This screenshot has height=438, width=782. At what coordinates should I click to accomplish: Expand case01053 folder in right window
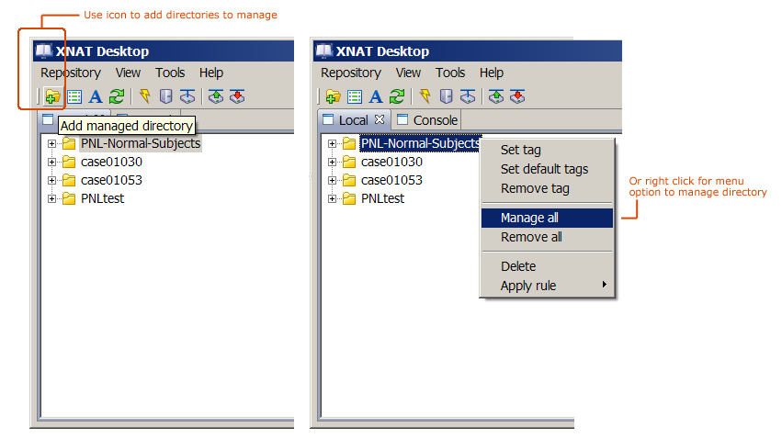coord(333,180)
